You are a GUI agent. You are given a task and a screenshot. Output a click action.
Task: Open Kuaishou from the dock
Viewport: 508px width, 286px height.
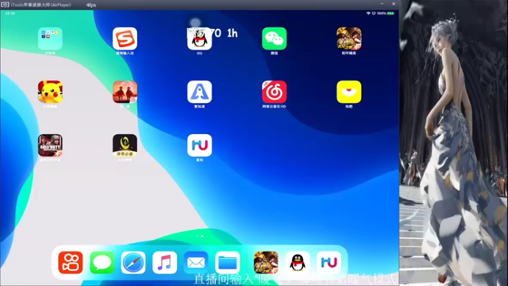70,262
